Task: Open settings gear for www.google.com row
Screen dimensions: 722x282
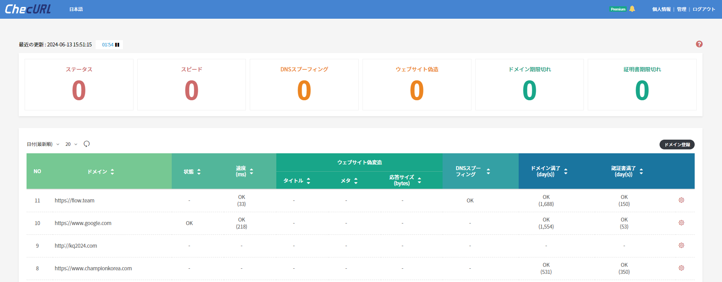Action: tap(681, 223)
